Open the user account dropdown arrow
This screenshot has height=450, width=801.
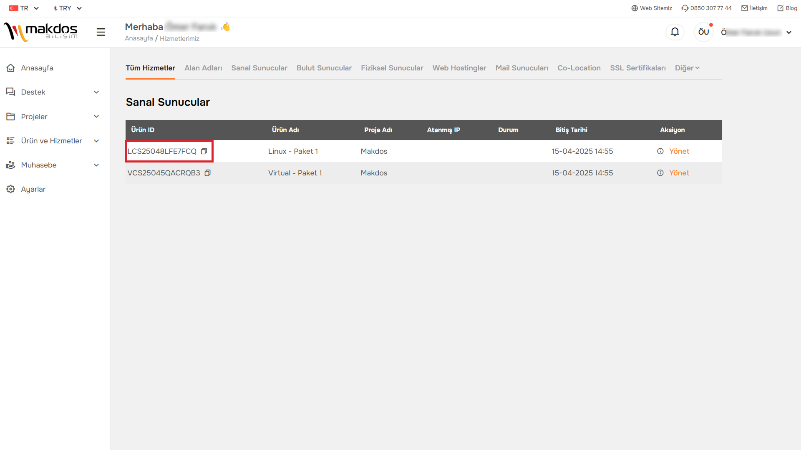(x=789, y=32)
